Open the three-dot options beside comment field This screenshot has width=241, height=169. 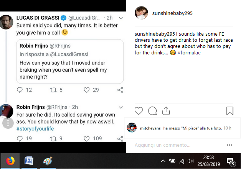pyautogui.click(x=229, y=145)
